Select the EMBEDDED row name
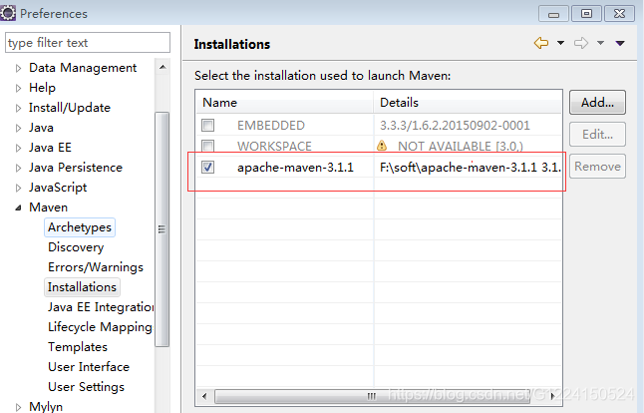Viewport: 644px width, 413px height. coord(271,126)
